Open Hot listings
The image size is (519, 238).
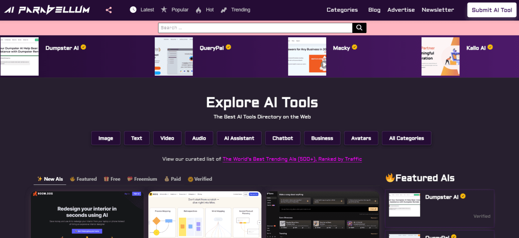coord(210,10)
